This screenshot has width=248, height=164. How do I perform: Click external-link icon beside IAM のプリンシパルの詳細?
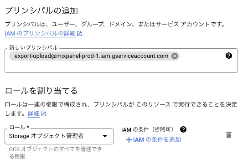click(x=79, y=34)
